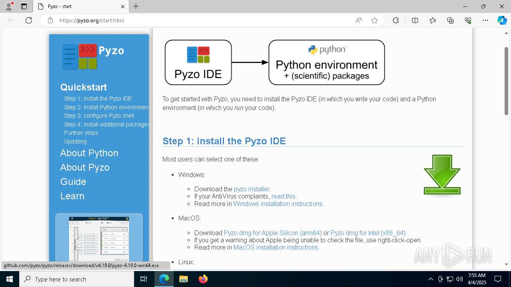Click the green download arrow icon
This screenshot has width=511, height=287.
pos(442,175)
